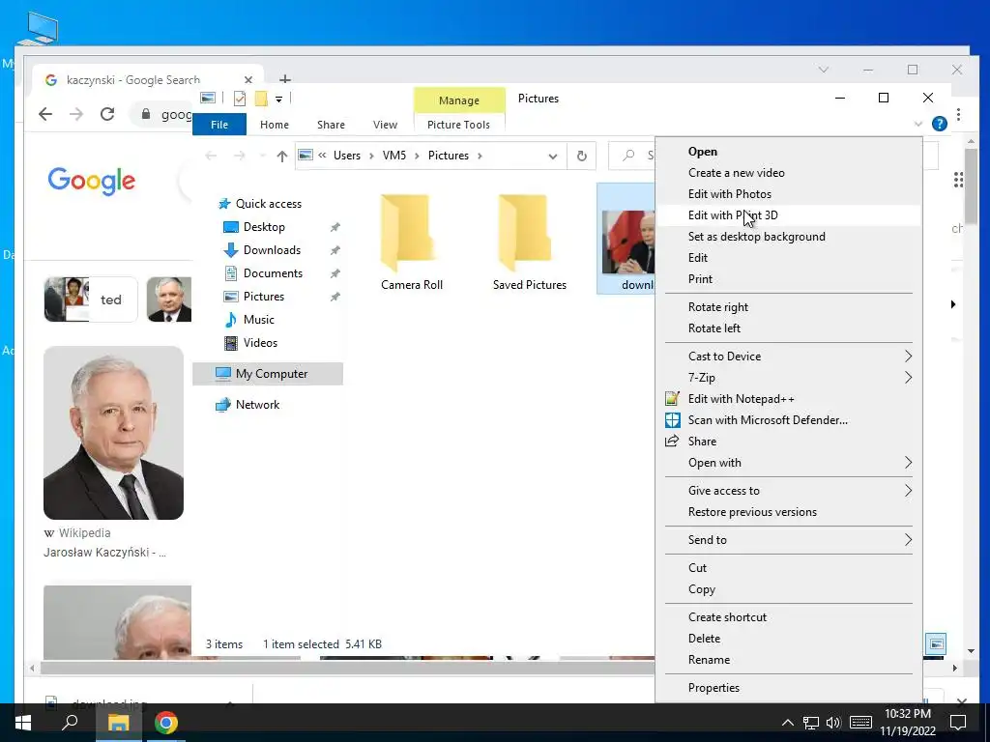
Task: Click the Properties quick access toolbar icon
Action: tap(240, 98)
